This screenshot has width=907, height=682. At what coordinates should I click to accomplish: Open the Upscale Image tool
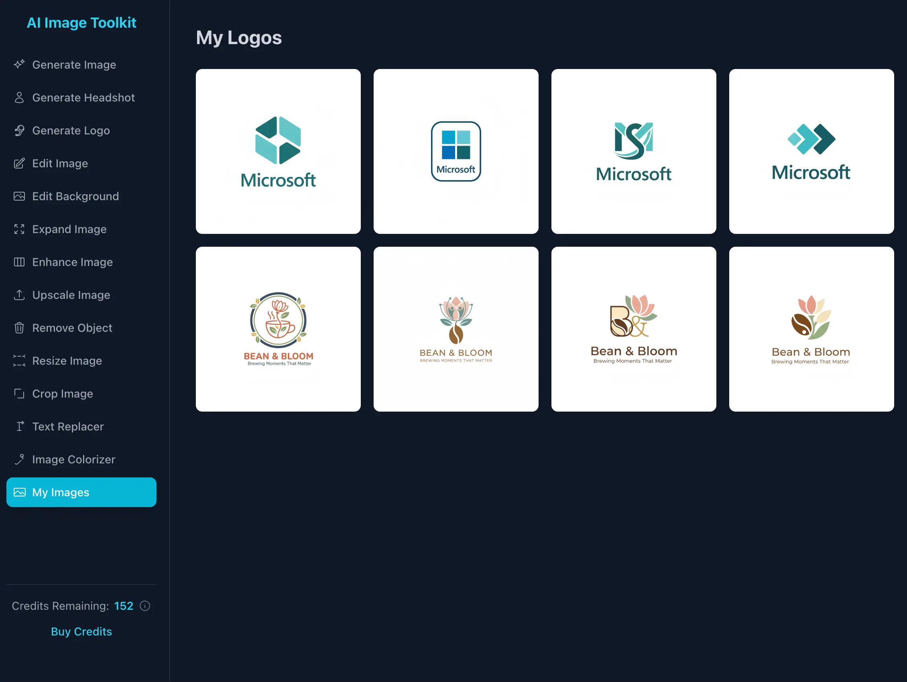pos(71,295)
